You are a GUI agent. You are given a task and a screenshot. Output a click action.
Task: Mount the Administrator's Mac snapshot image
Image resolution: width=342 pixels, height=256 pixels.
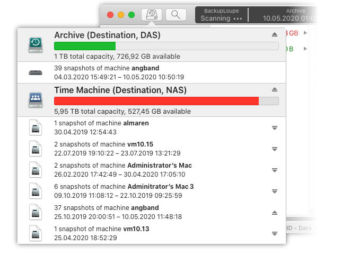click(x=274, y=170)
